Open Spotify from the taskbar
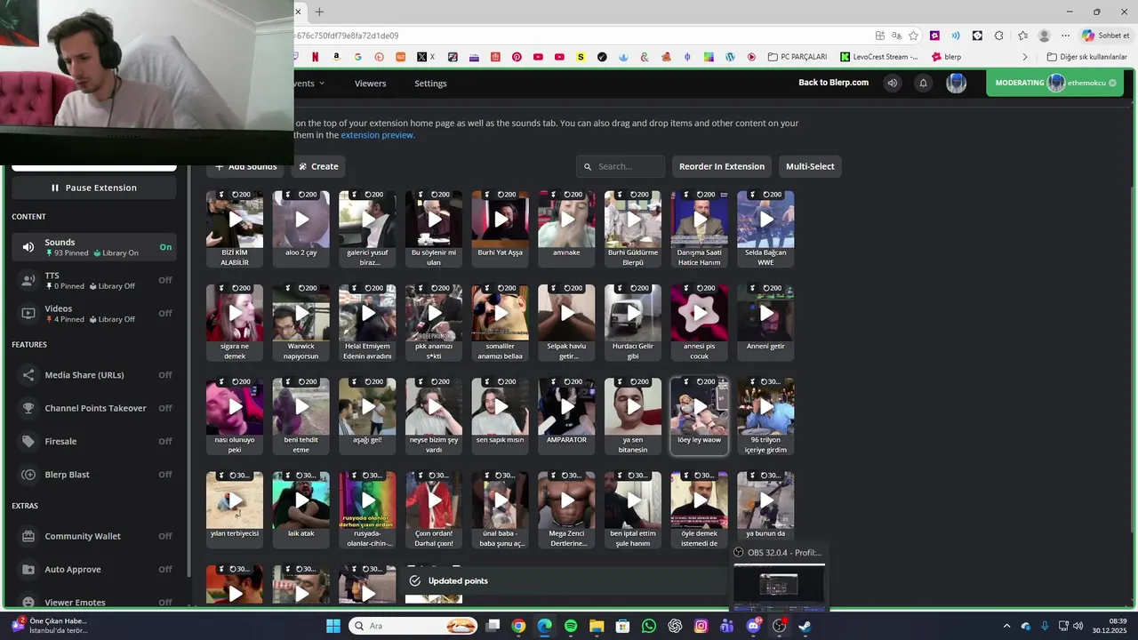 pos(571,626)
